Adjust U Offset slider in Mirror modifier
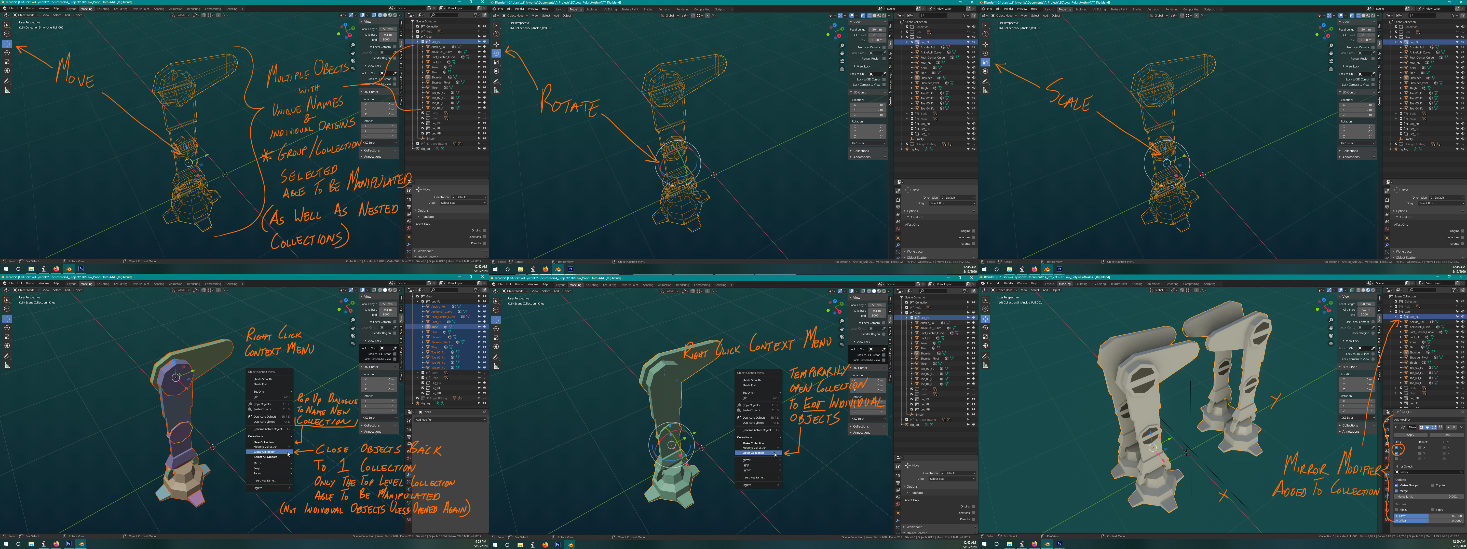 coord(1429,516)
